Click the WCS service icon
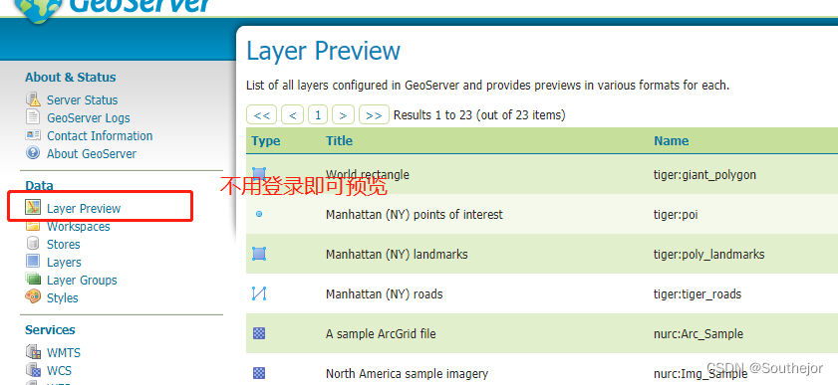The width and height of the screenshot is (838, 385). [x=33, y=370]
